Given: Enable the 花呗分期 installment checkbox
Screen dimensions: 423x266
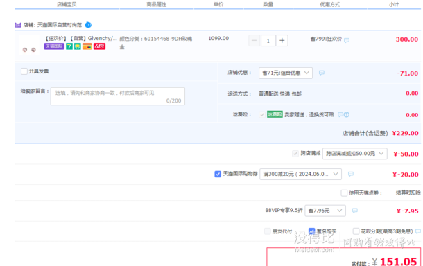Looking at the screenshot, I should coord(356,231).
